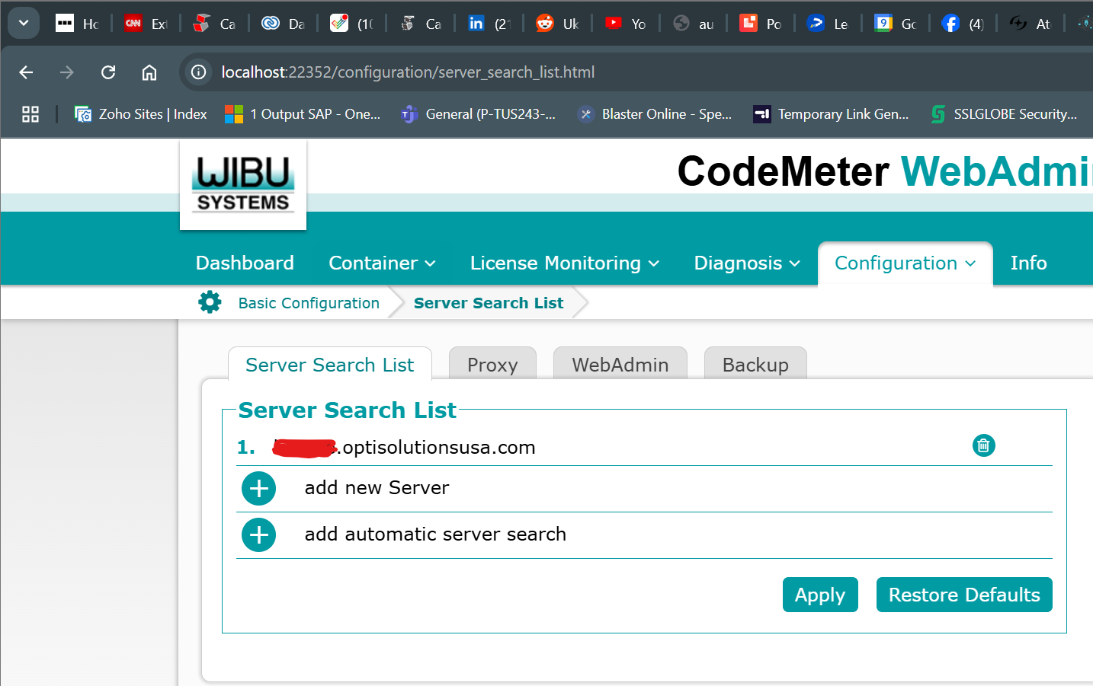View site information for localhost
This screenshot has height=686, width=1093.
(x=199, y=72)
